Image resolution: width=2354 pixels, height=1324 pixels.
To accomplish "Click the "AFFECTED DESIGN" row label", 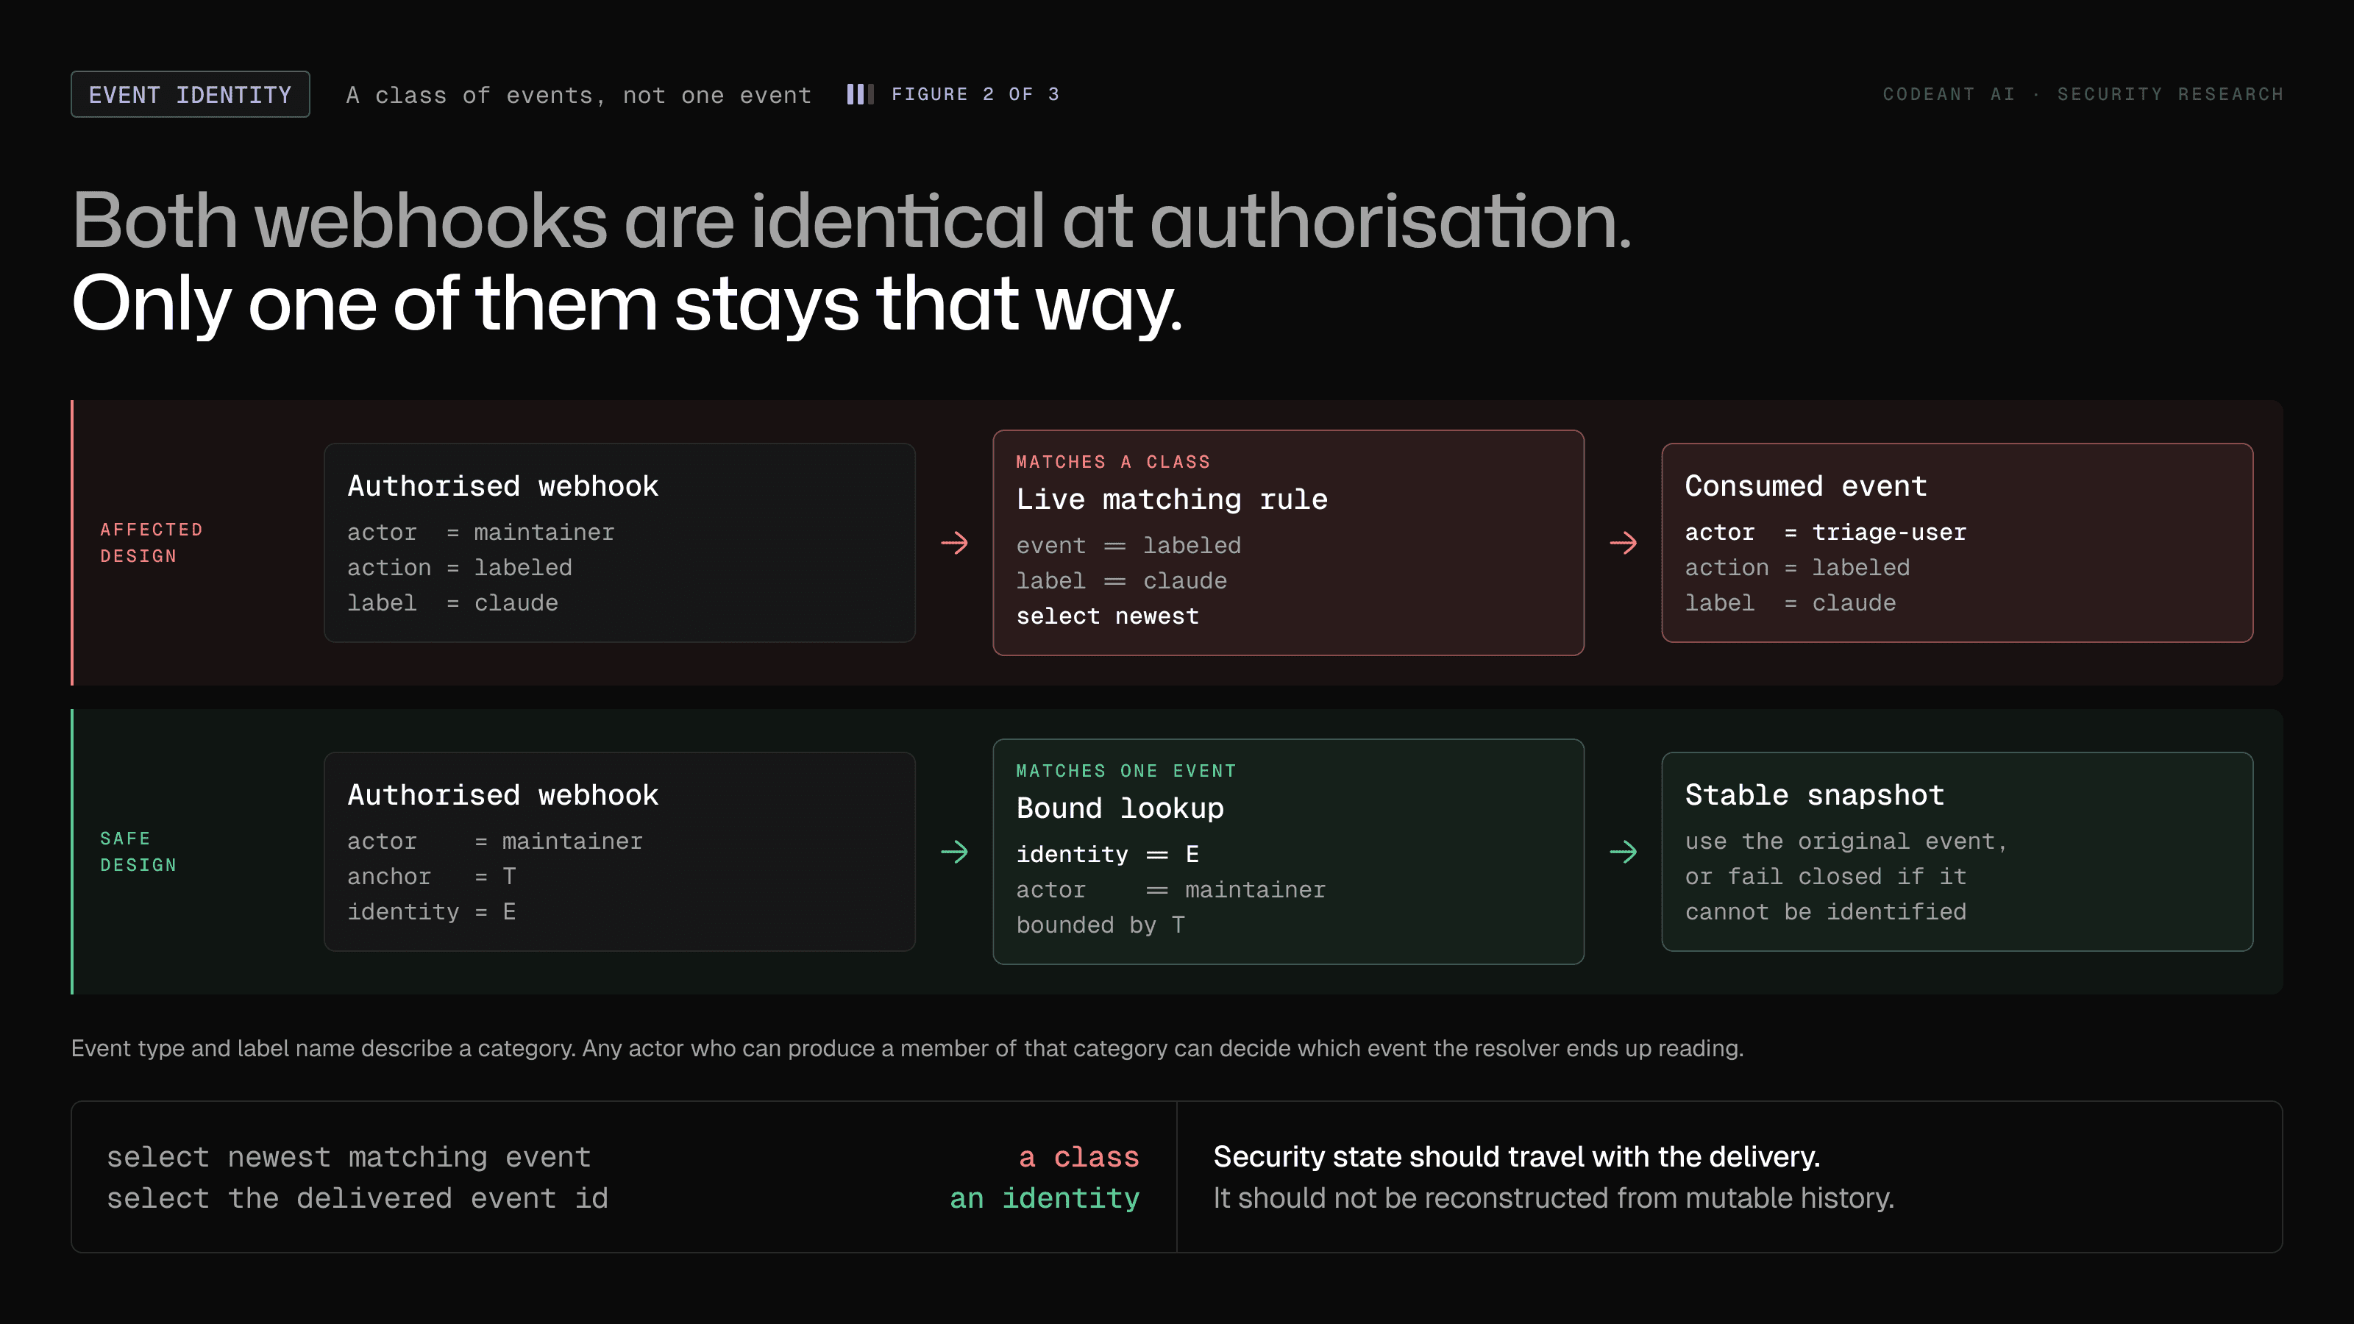I will point(152,543).
